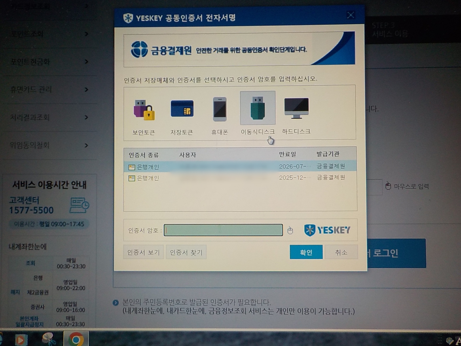Open 인증서 보기 to view the certificate

tap(143, 252)
